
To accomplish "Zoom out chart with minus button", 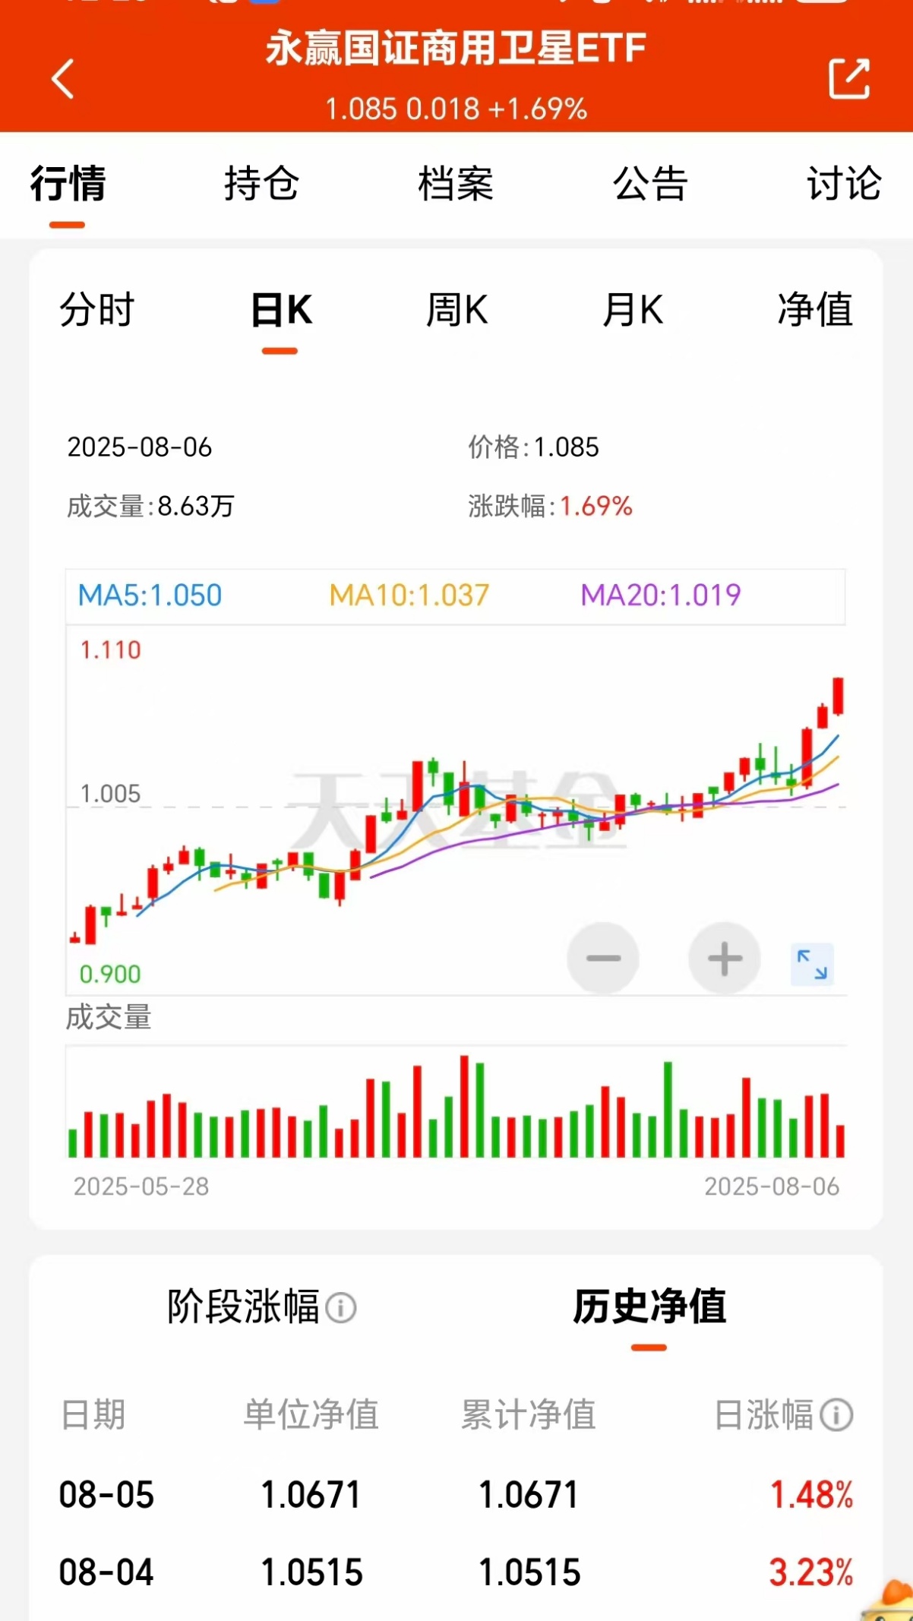I will tap(603, 958).
